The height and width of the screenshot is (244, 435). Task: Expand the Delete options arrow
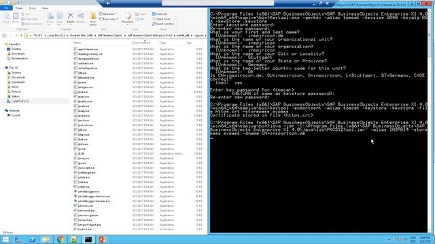click(x=71, y=24)
